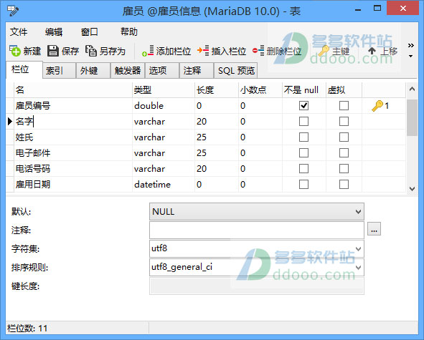
Task: Click the table designer icon in title bar
Action: pyautogui.click(x=13, y=11)
